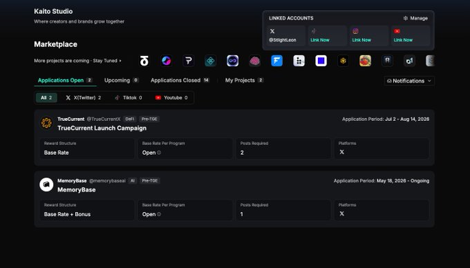470x268 pixels.
Task: Click the AI tag on MemoryBase
Action: (x=133, y=181)
